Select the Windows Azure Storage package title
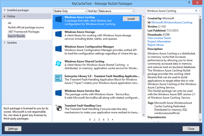Image resolution: width=204 pixels, height=136 pixels. coord(80,32)
